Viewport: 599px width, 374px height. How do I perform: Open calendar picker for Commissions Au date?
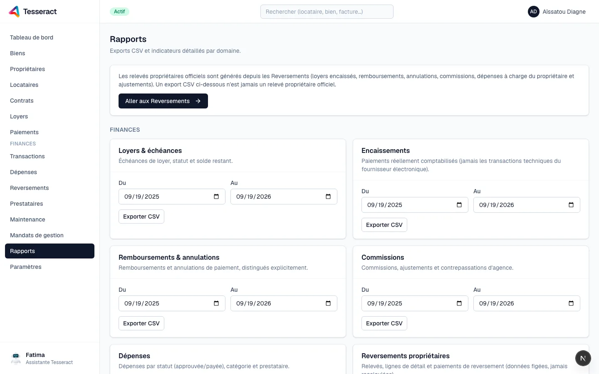[x=571, y=303]
